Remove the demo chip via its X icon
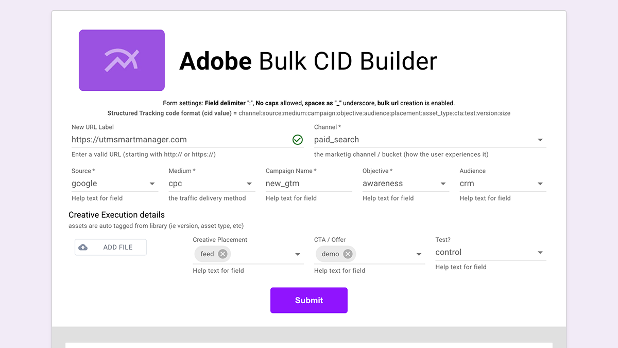This screenshot has height=348, width=618. [348, 254]
